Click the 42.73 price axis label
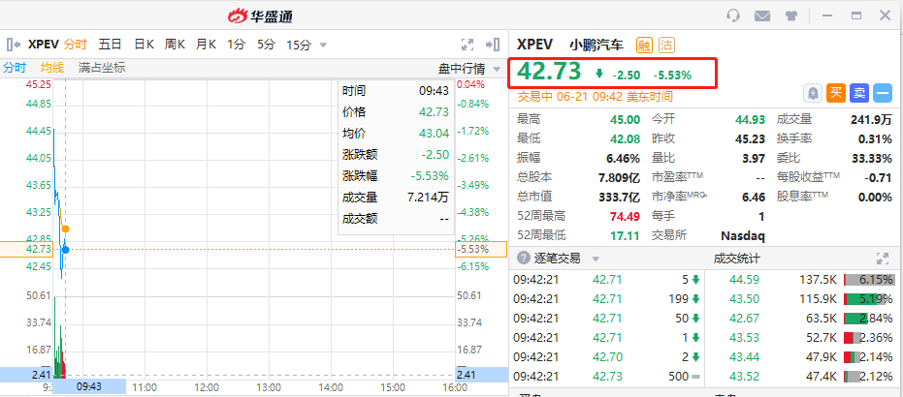 click(26, 250)
